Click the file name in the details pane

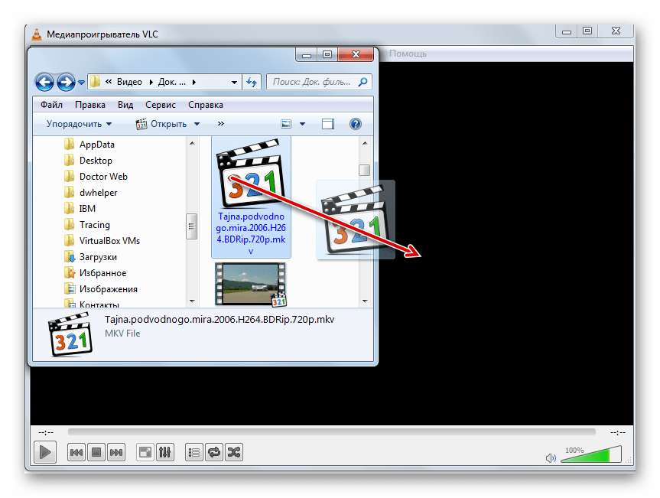coord(219,320)
